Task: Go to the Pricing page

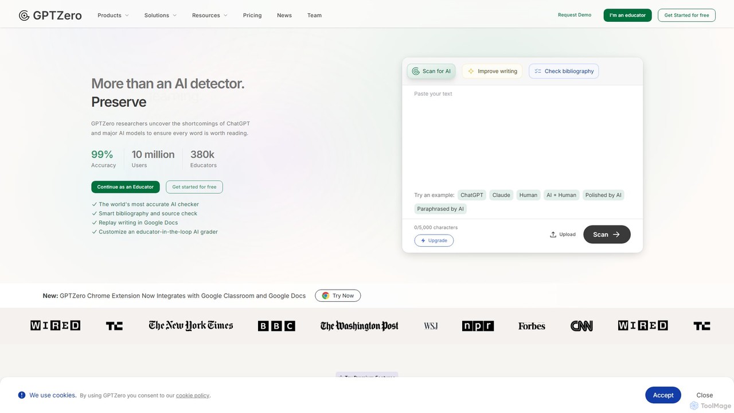Action: tap(252, 15)
